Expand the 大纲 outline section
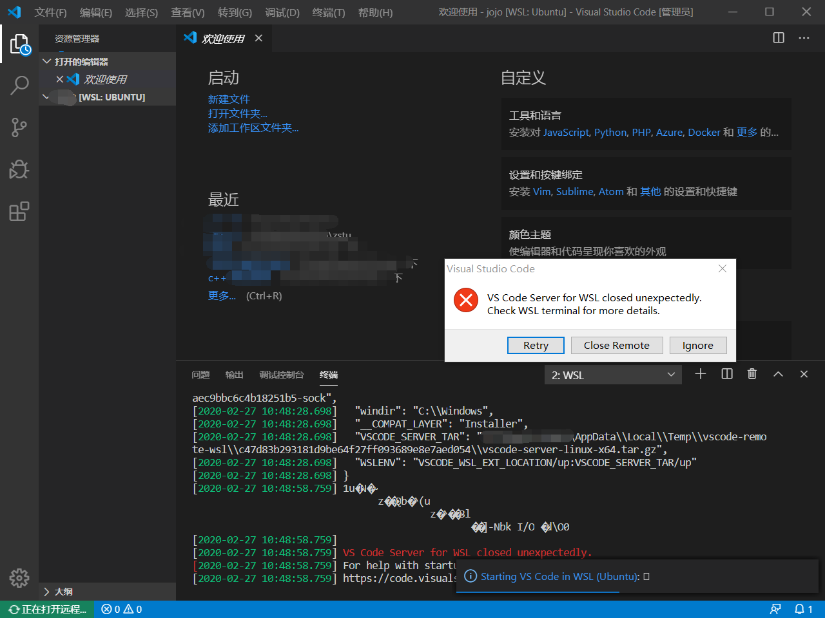825x618 pixels. (x=107, y=592)
